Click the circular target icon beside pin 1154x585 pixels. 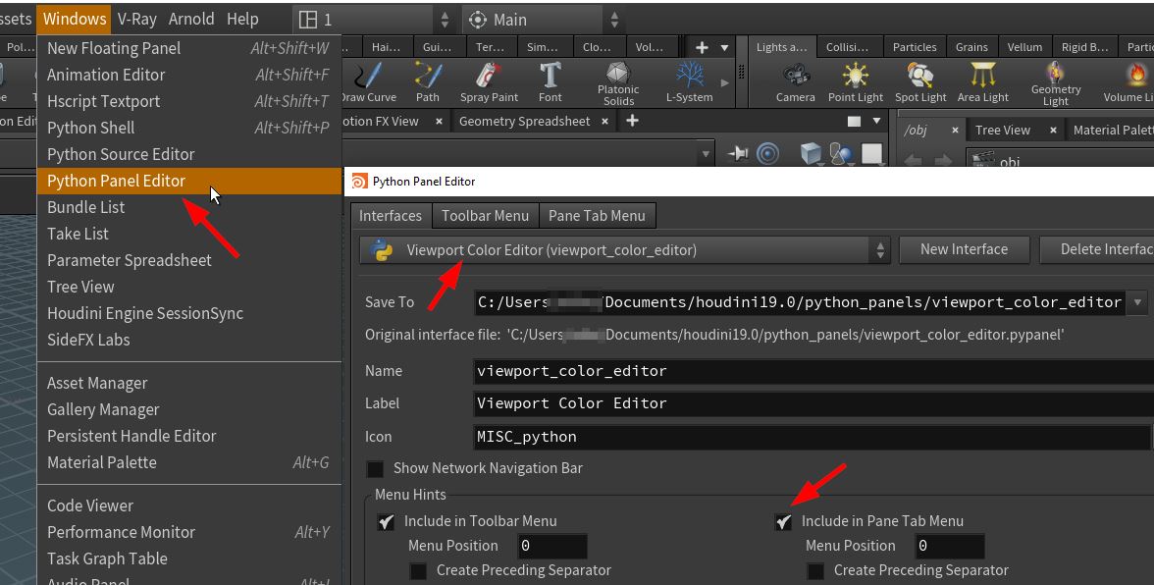coord(767,153)
